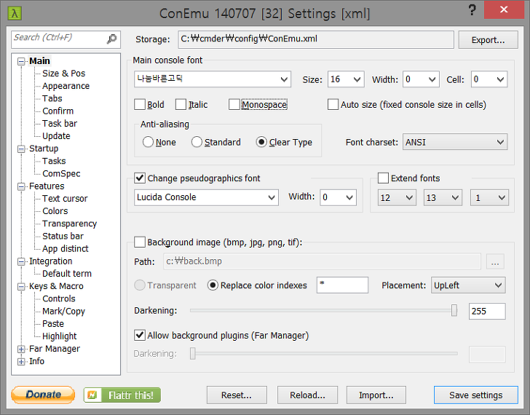Open Tabs settings page
The height and width of the screenshot is (415, 530).
point(52,98)
